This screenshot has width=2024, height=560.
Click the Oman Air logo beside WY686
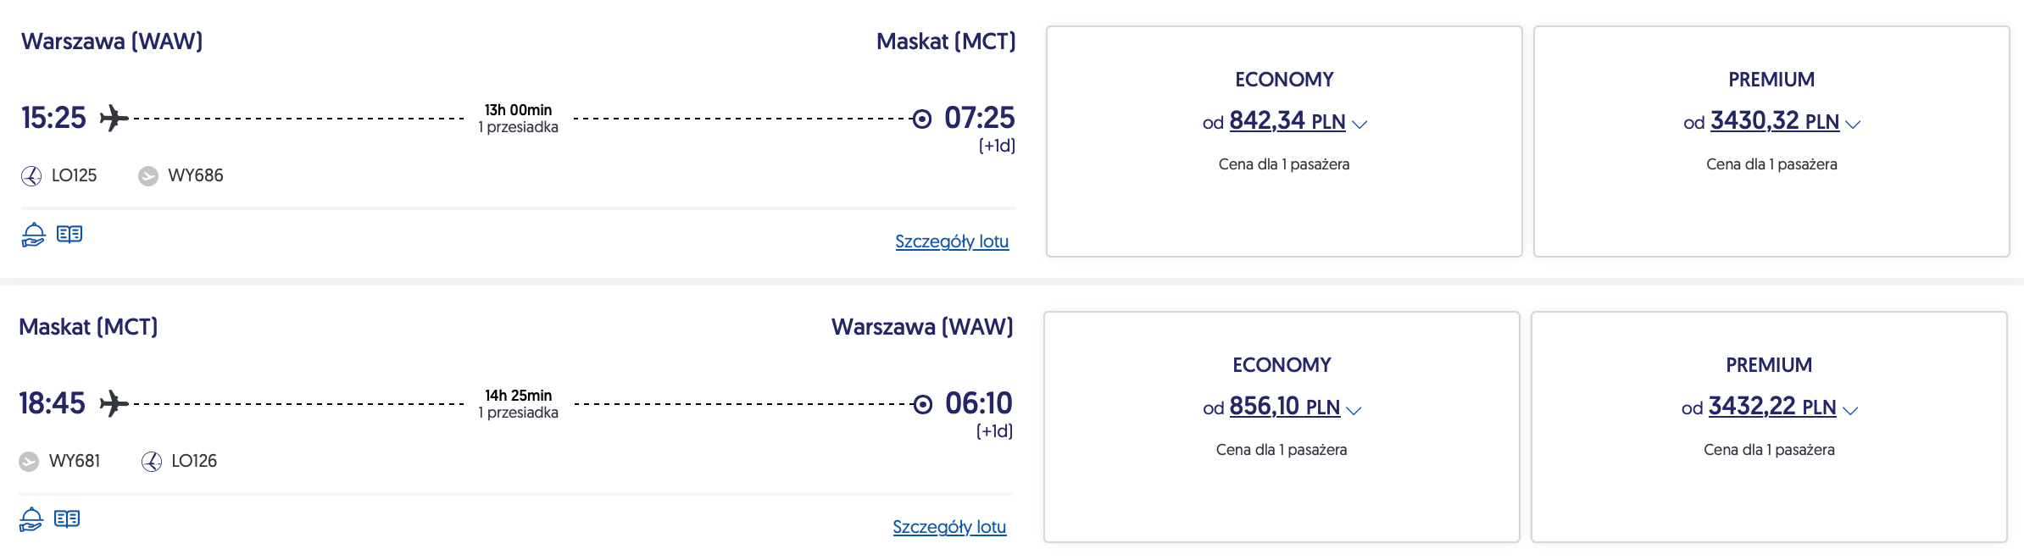(x=148, y=176)
